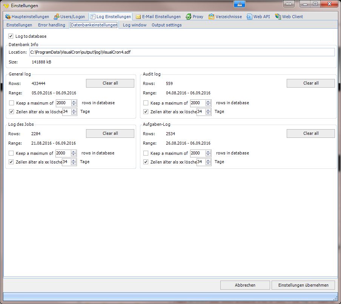Click the E-Mail Einstellungen envelope icon
This screenshot has height=304, width=341.
[x=138, y=17]
